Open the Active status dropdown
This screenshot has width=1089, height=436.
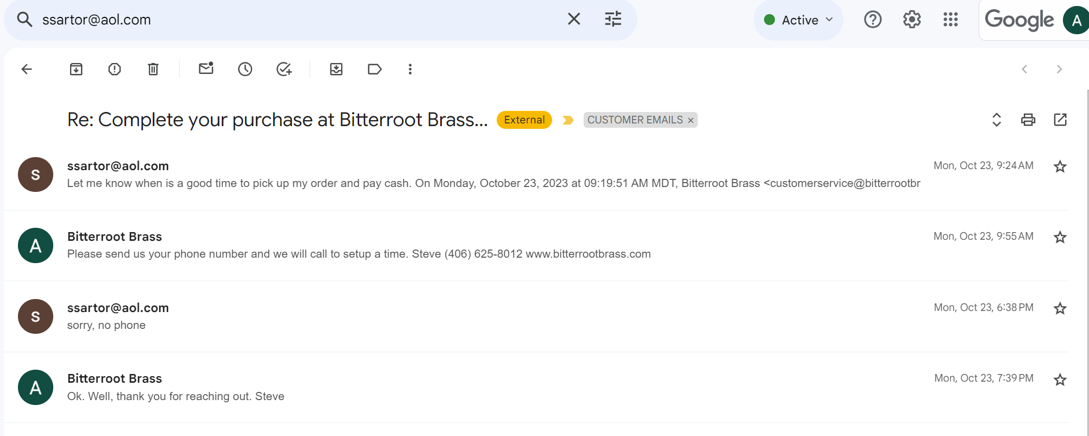click(798, 20)
